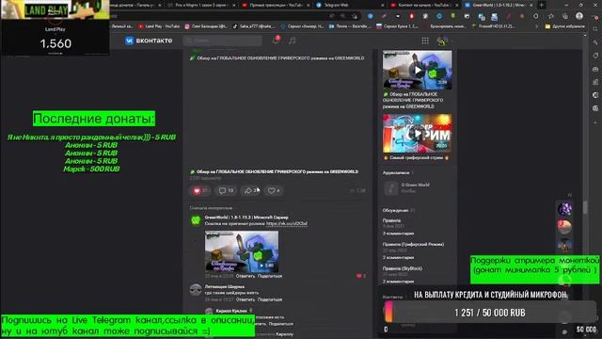The height and width of the screenshot is (339, 602).
Task: Open the 'Аудиозаписи' section header
Action: (x=396, y=173)
